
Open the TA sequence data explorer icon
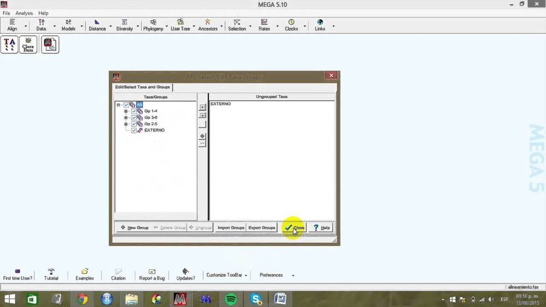click(x=9, y=45)
